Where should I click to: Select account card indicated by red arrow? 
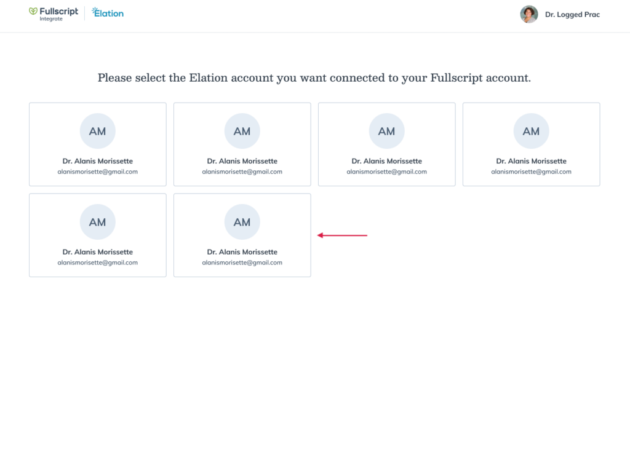pos(242,235)
